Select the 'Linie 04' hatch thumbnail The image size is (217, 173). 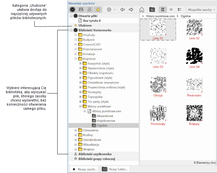coord(194,56)
